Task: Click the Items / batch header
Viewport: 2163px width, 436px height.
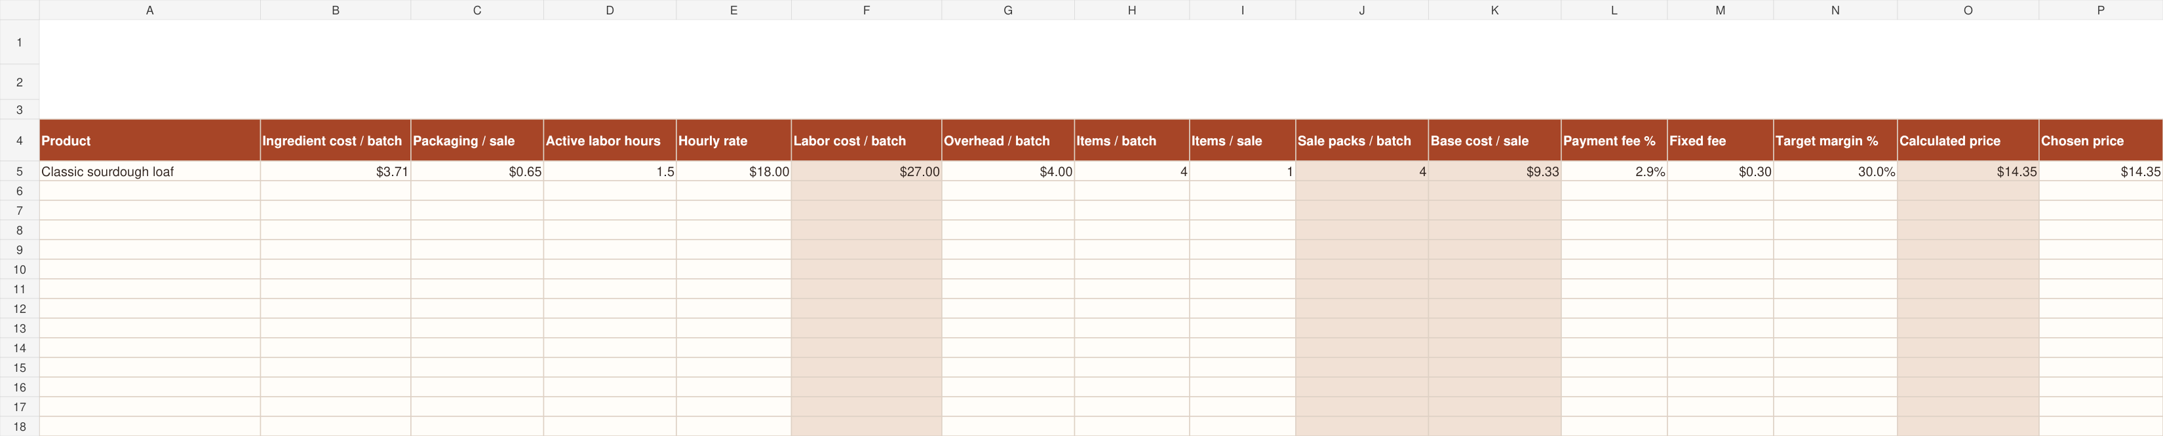Action: tap(1131, 140)
